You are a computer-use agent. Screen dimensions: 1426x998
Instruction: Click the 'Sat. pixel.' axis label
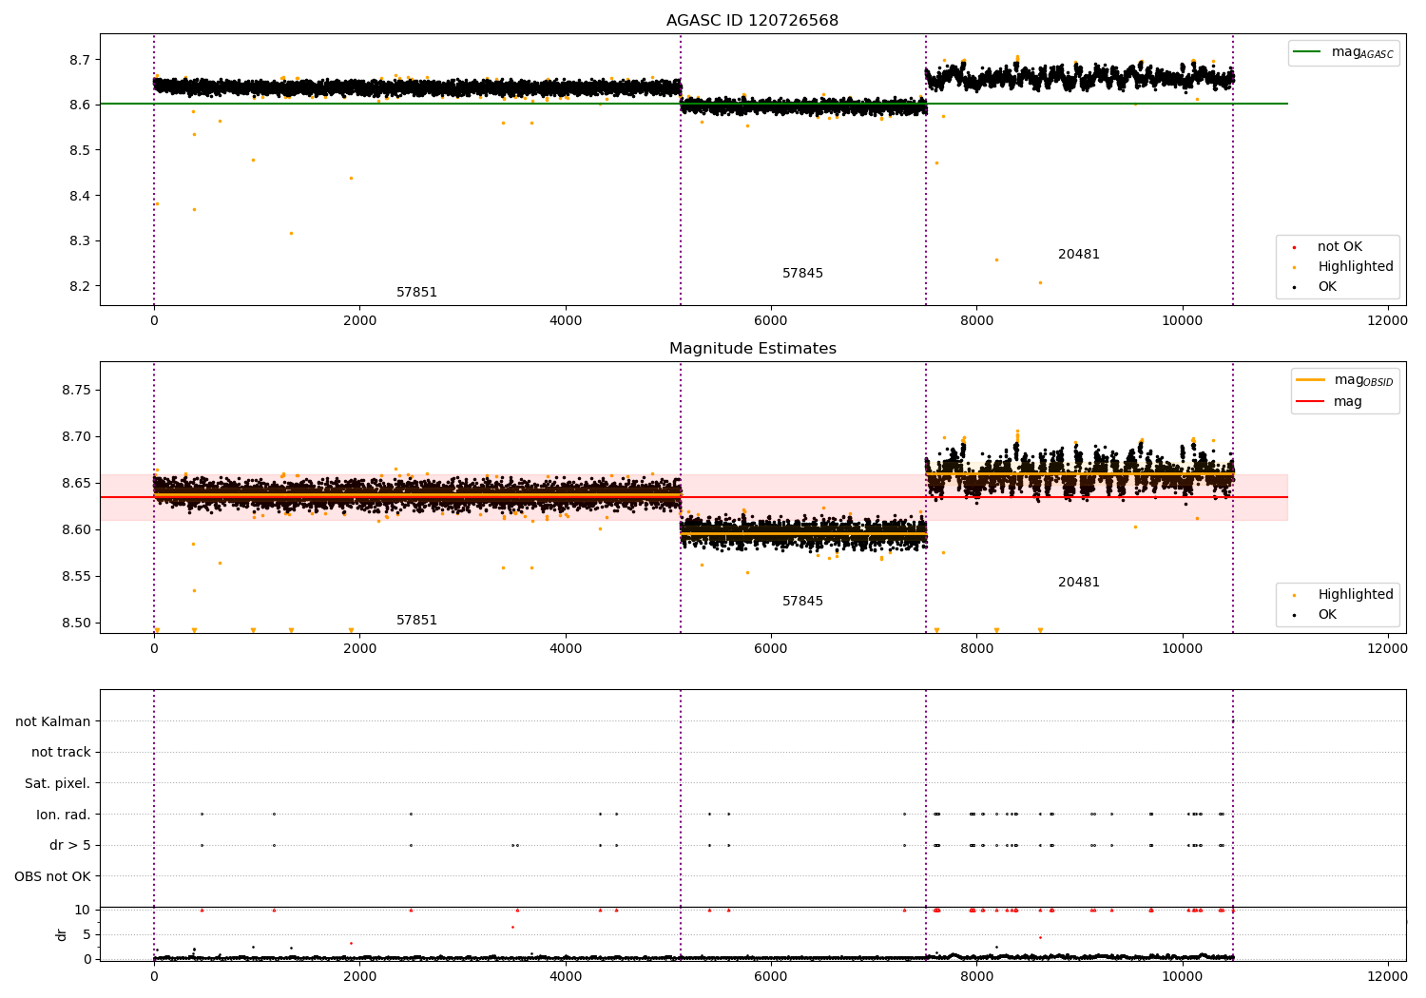click(x=58, y=784)
